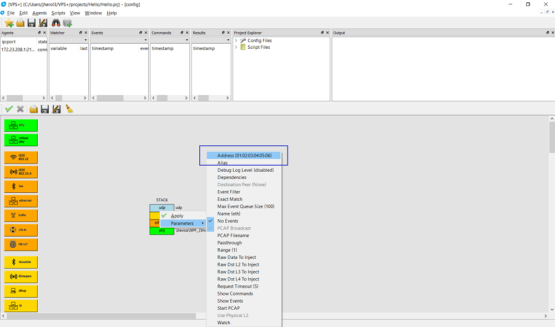Toggle the Exact Match parameter
555x327 pixels.
(x=229, y=199)
